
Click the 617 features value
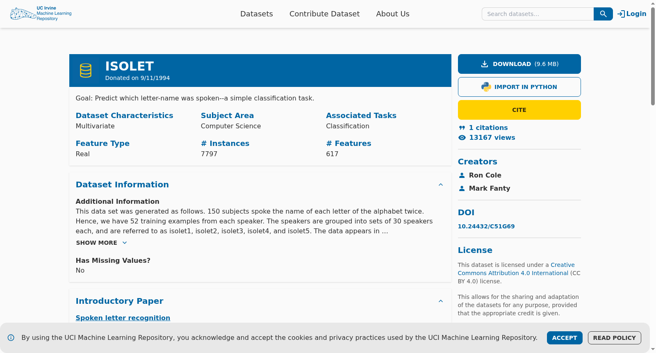pyautogui.click(x=332, y=154)
